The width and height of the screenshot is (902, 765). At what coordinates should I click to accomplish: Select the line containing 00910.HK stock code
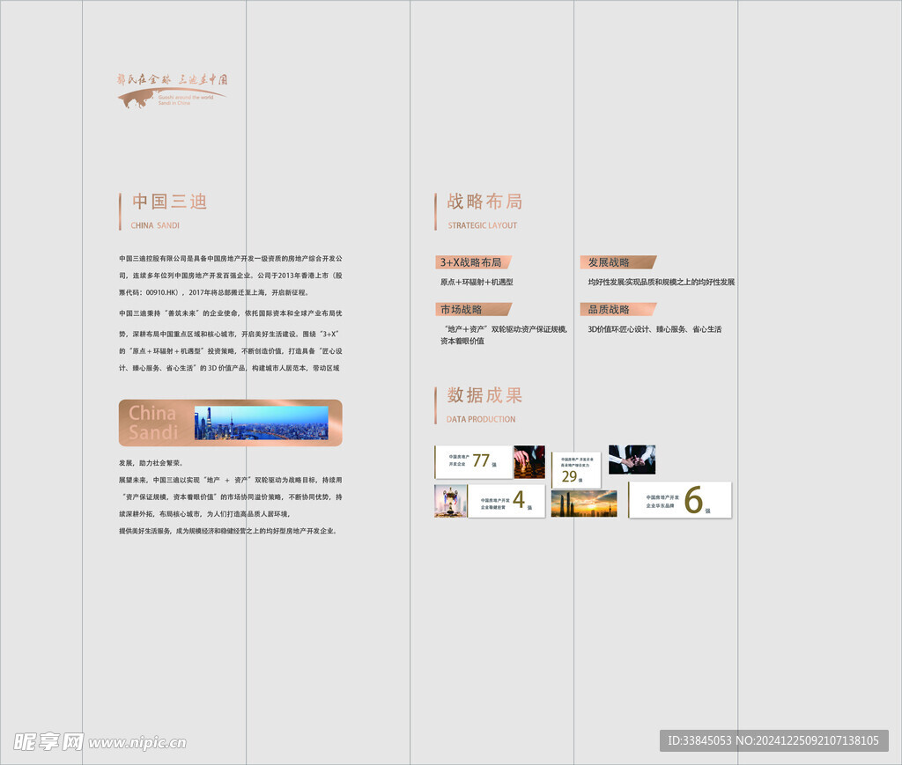pos(214,292)
